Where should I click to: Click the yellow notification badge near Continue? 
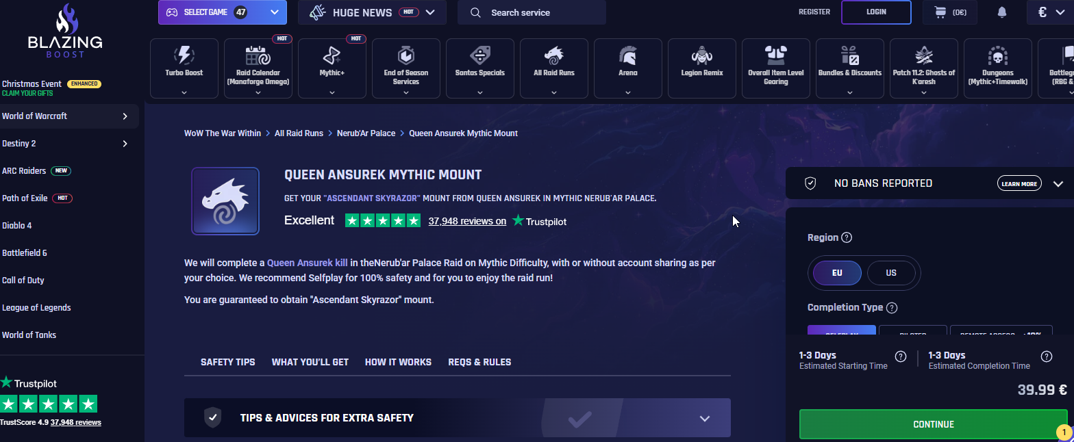point(1064,432)
